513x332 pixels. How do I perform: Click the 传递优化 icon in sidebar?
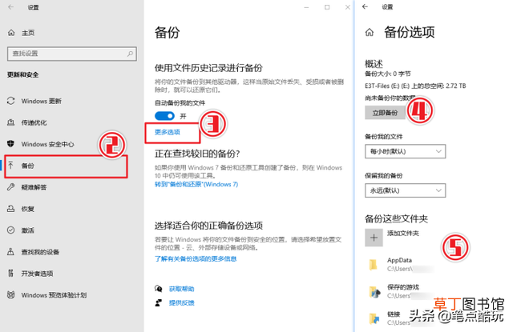(10, 122)
